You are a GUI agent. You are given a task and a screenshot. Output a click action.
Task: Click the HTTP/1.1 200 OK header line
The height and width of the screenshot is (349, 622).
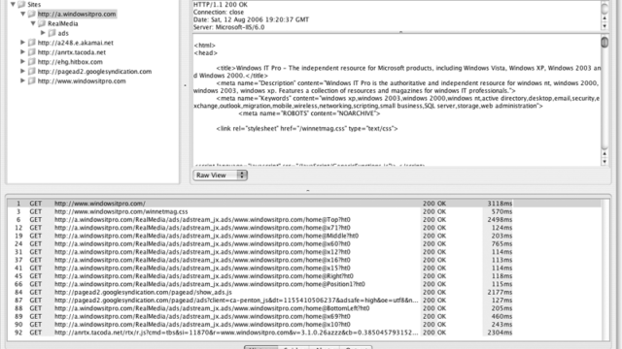pos(221,5)
